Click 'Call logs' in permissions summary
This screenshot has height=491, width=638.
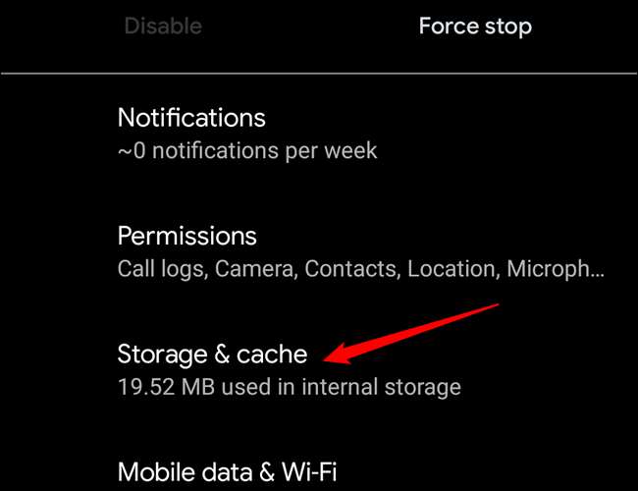click(x=154, y=268)
